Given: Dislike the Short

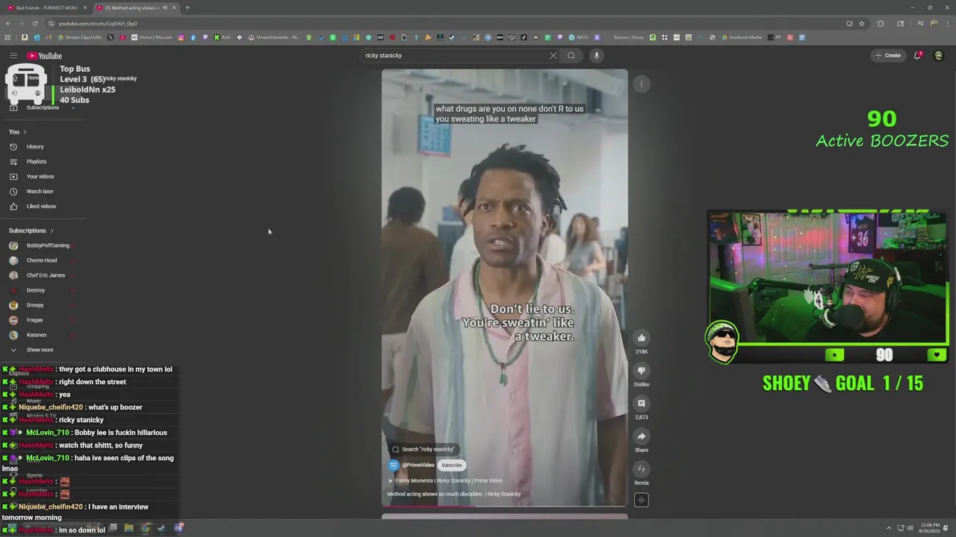Looking at the screenshot, I should [641, 370].
